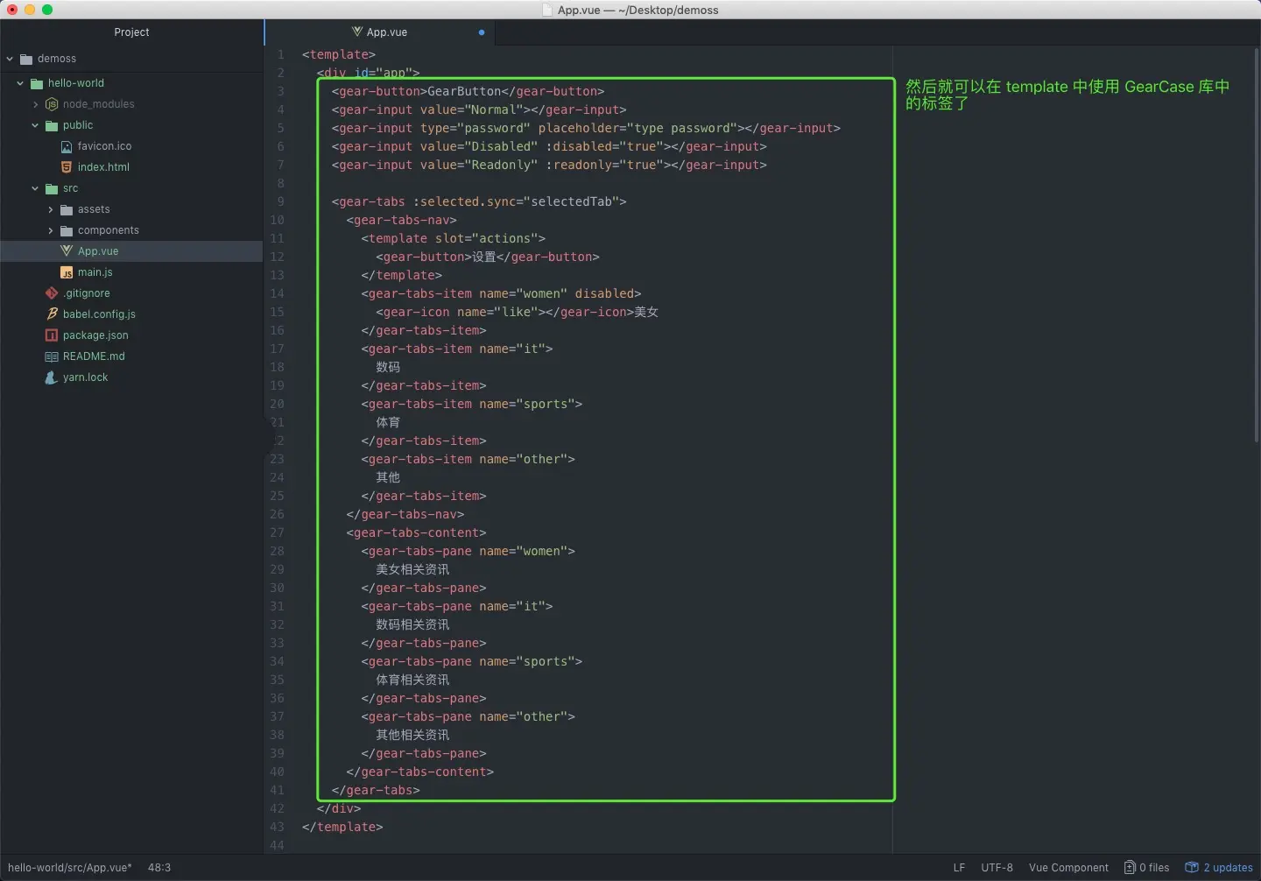Click the node_modules package icon
The height and width of the screenshot is (881, 1261).
(x=52, y=104)
